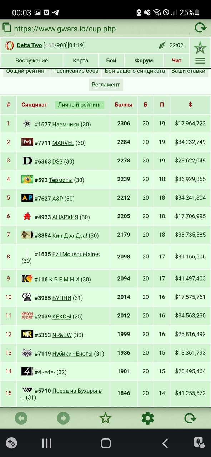
Task: Open the settings gear in bottom toolbar
Action: [x=148, y=418]
